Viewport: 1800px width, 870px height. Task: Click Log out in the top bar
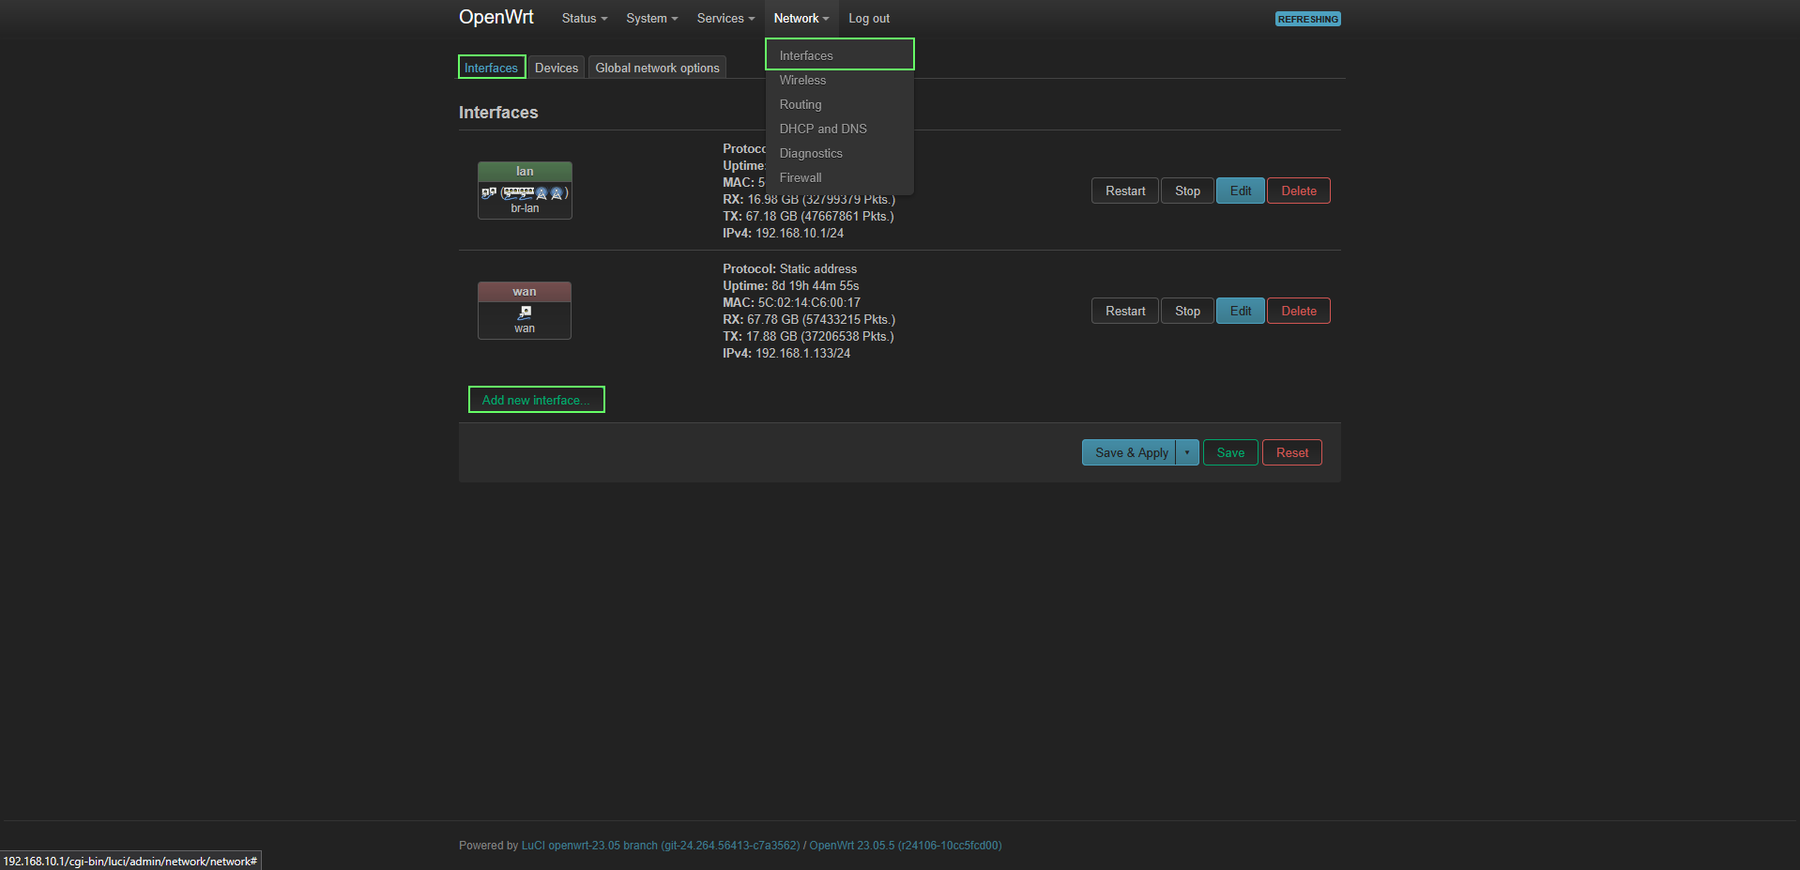point(869,19)
